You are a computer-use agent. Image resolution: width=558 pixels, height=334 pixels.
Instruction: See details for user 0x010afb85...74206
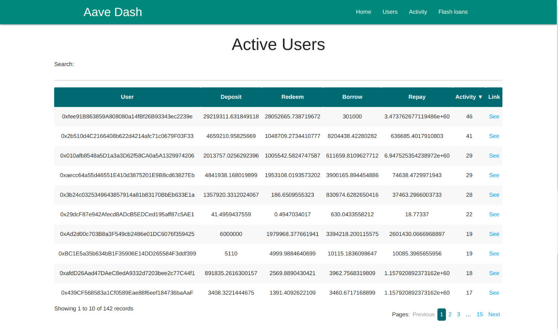coord(494,156)
